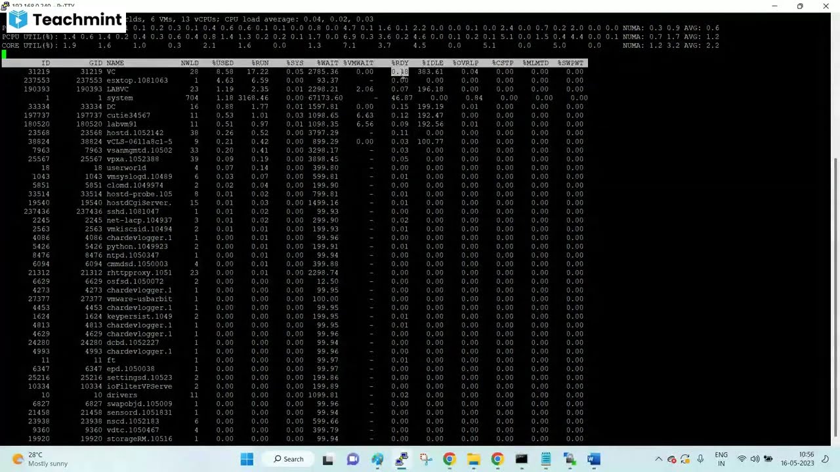Open File Explorer from the taskbar
Image resolution: width=840 pixels, height=472 pixels.
pyautogui.click(x=473, y=460)
